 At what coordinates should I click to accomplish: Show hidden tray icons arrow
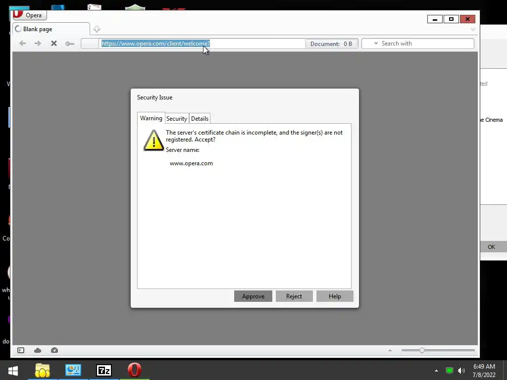(x=436, y=371)
